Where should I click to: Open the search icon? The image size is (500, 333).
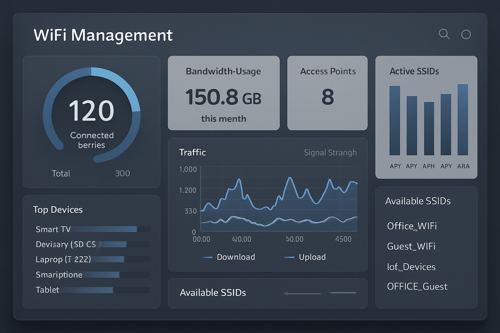(x=444, y=34)
